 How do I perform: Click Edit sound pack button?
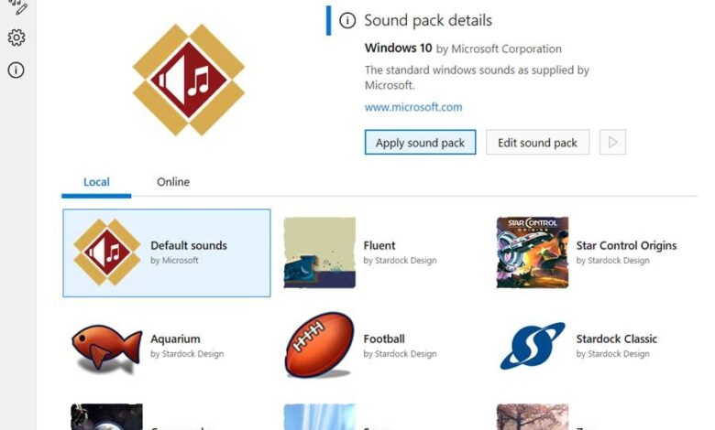[x=537, y=143]
